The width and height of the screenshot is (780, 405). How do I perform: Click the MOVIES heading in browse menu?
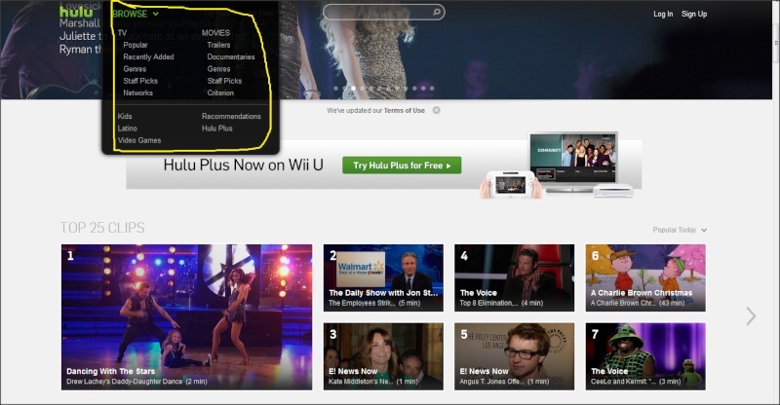click(215, 33)
